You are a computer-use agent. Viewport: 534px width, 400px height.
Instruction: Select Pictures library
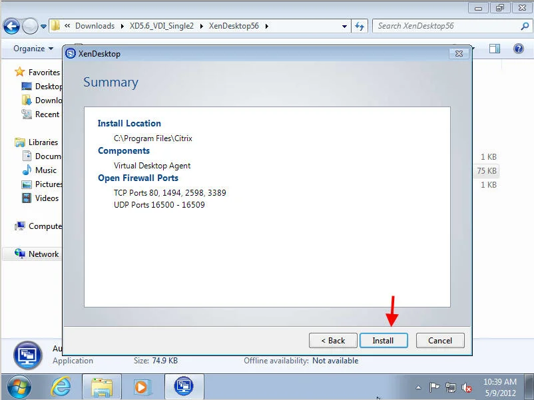(49, 184)
